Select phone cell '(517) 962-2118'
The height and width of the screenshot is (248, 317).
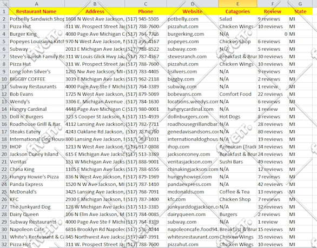pos(146,79)
